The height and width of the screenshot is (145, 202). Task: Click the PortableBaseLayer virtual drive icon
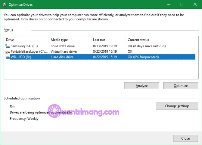pyautogui.click(x=8, y=52)
